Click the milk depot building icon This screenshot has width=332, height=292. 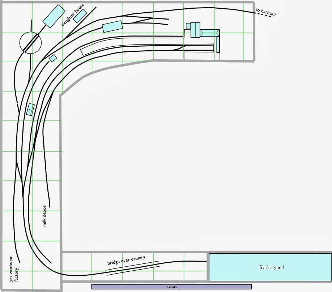pos(30,109)
